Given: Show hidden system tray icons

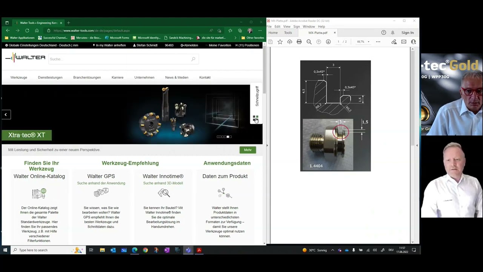Looking at the screenshot, I should tap(332, 250).
